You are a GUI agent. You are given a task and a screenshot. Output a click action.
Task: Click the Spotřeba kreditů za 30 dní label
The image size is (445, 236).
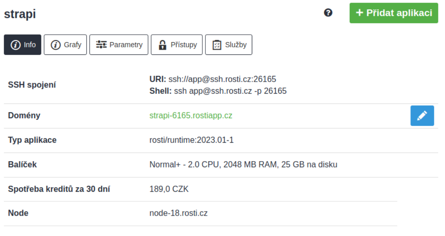pyautogui.click(x=59, y=189)
